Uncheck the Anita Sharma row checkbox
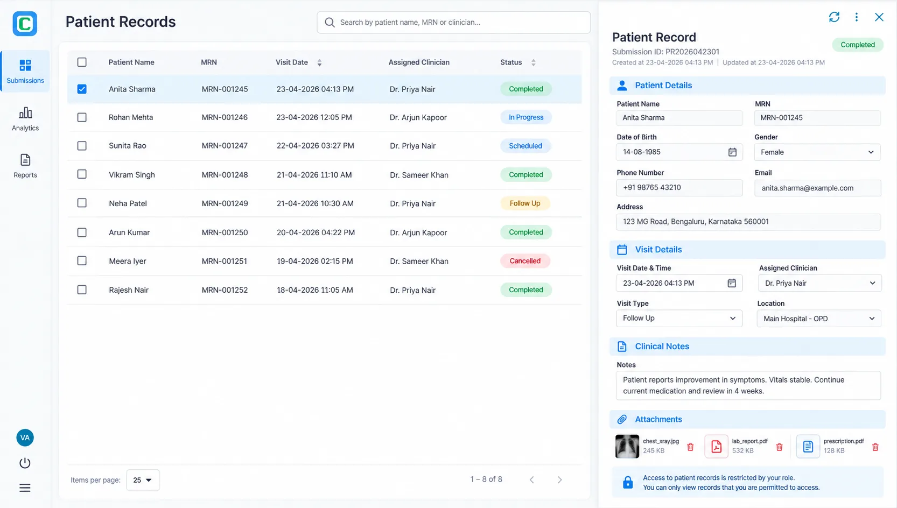Viewport: 897px width, 508px height. point(82,89)
